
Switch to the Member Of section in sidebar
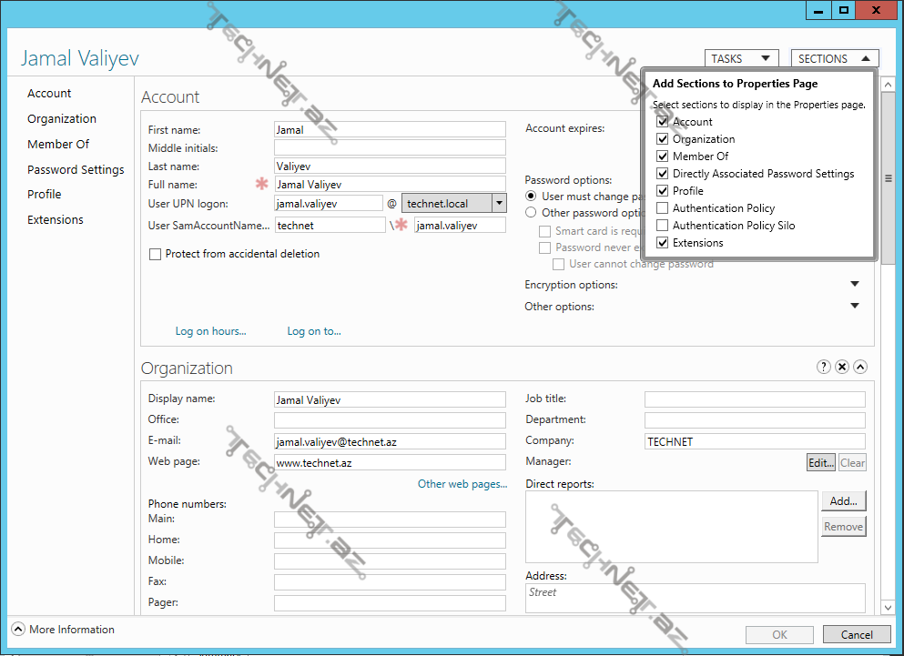pyautogui.click(x=58, y=144)
